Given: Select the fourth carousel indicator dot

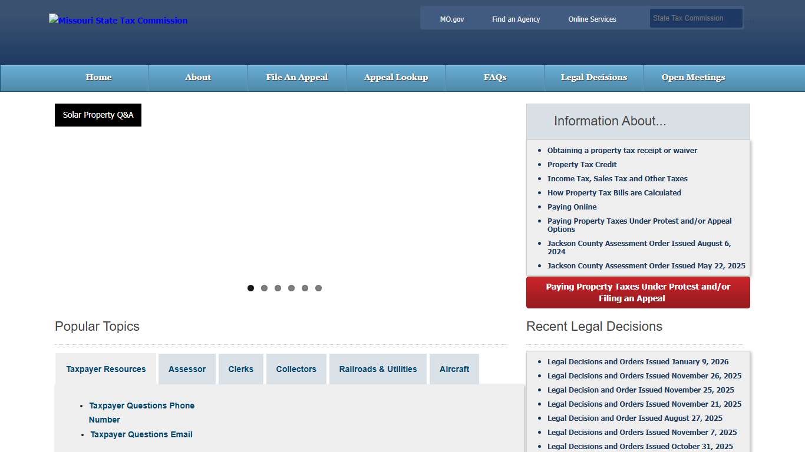Looking at the screenshot, I should [291, 288].
